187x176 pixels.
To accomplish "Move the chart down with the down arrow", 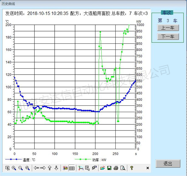I will (x=56, y=168).
